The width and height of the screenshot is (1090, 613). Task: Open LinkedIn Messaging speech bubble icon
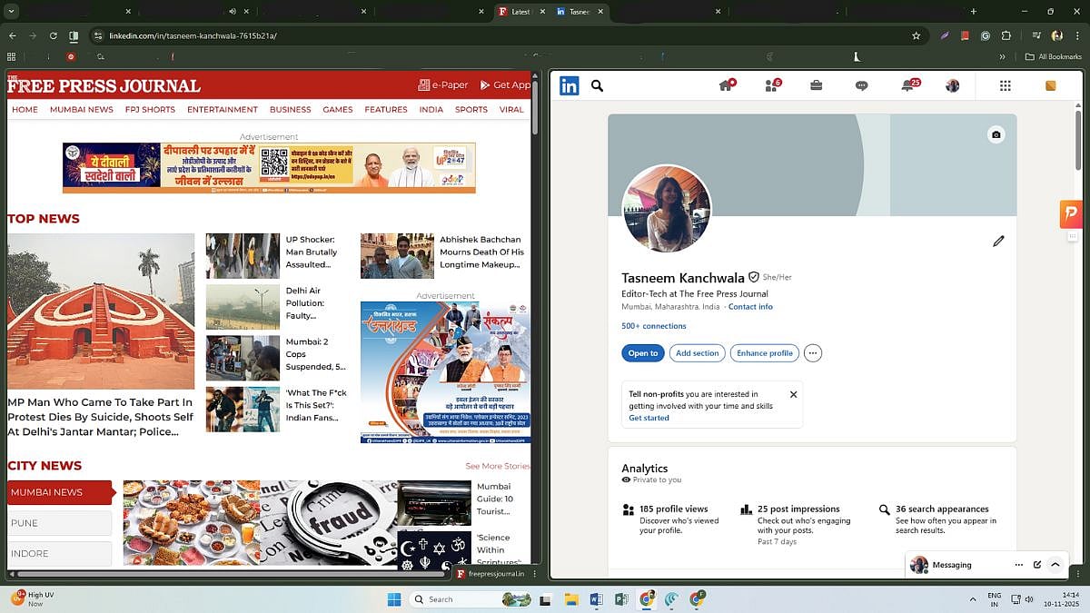point(861,84)
